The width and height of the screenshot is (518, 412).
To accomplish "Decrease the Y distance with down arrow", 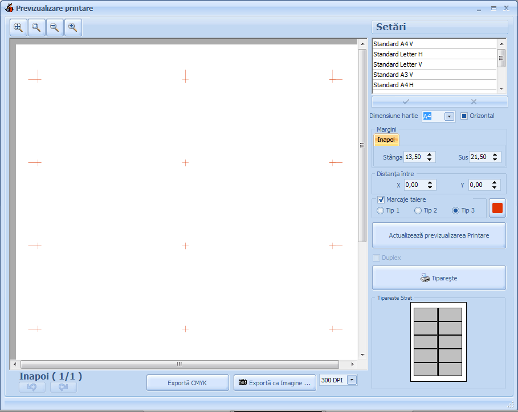I will (x=494, y=187).
